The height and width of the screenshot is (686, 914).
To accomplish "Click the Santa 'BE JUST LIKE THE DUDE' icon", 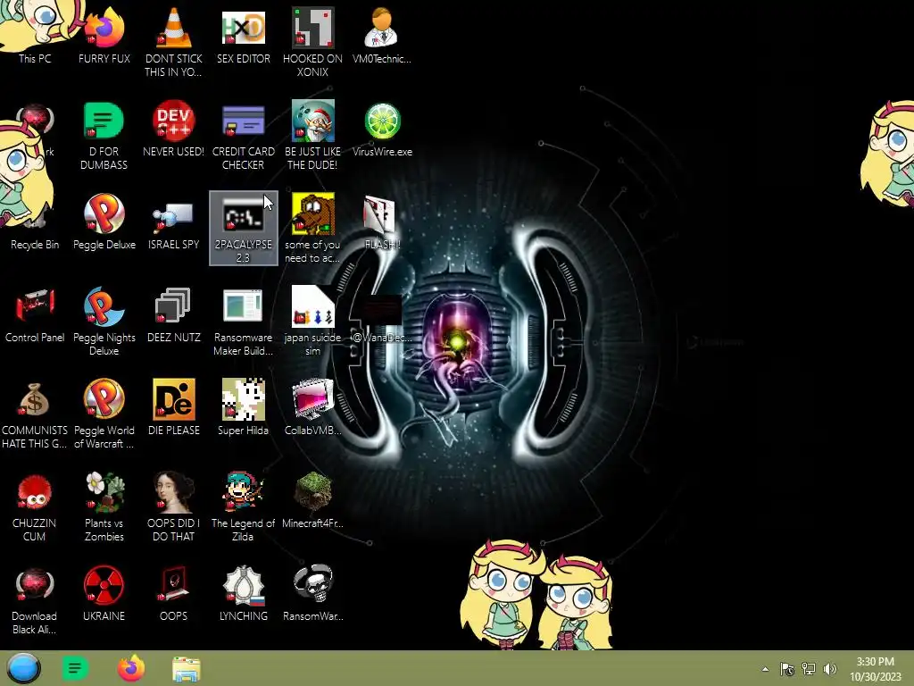I will point(313,136).
